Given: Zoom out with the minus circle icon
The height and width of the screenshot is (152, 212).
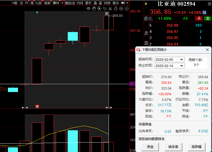Looking at the screenshot, I should click(127, 9).
